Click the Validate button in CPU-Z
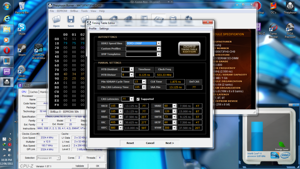This screenshot has height=169, width=300. 80,166
